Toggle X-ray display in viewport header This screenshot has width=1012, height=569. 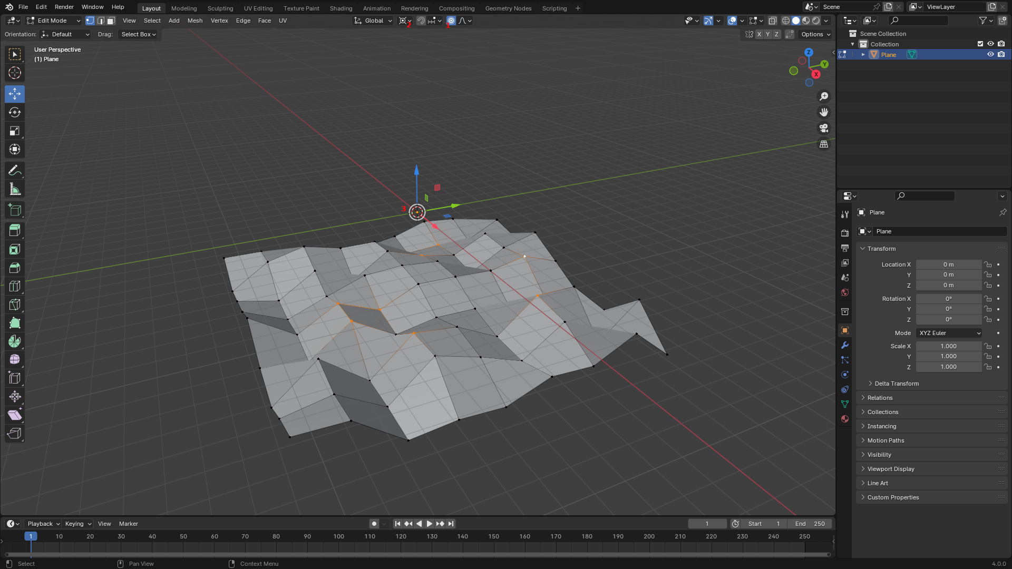(x=772, y=21)
